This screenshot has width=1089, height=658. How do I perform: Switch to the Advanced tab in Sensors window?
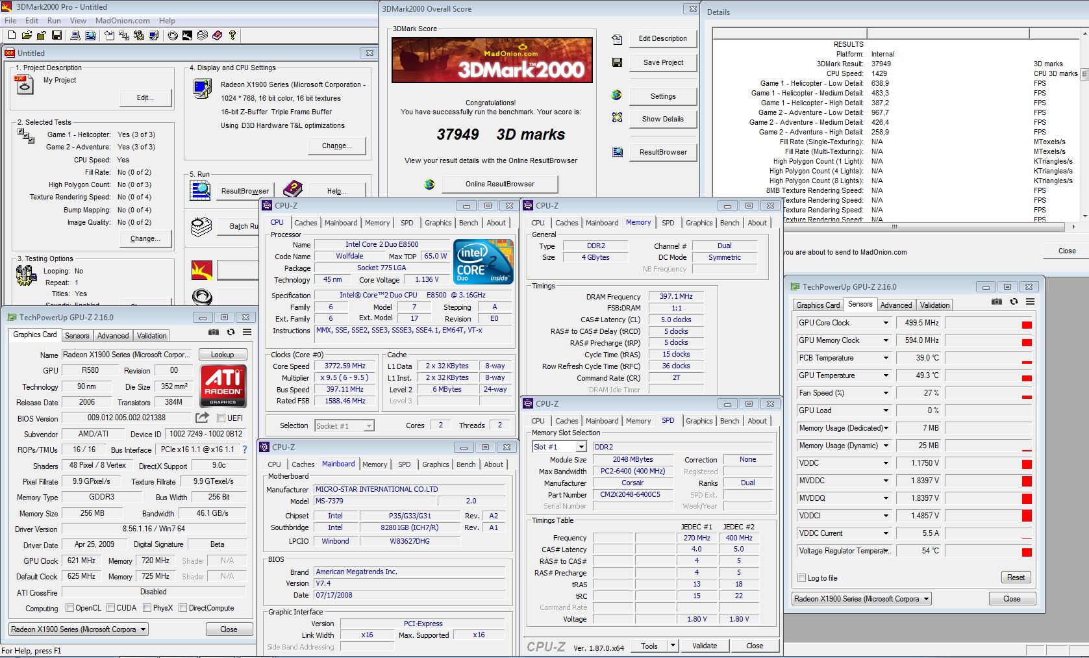pos(896,305)
